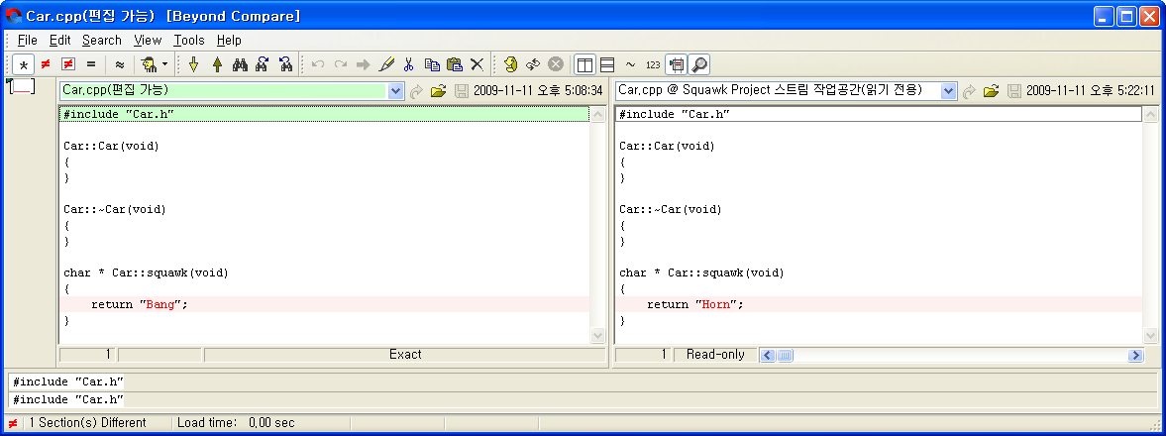Click the gray Stop circle icon
The width and height of the screenshot is (1166, 436).
coord(556,64)
